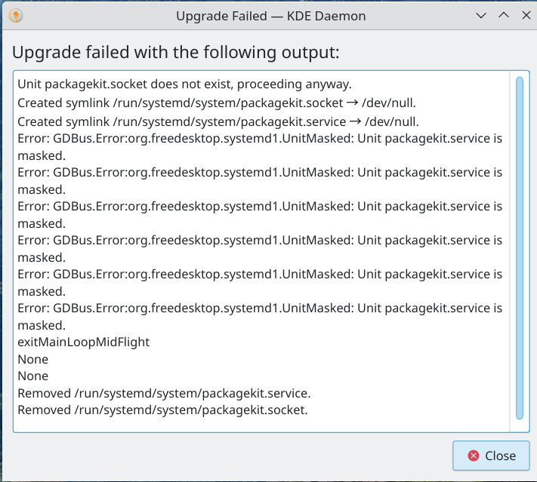537x482 pixels.
Task: Select the first GDBus UnitMasked error line
Action: [x=259, y=139]
